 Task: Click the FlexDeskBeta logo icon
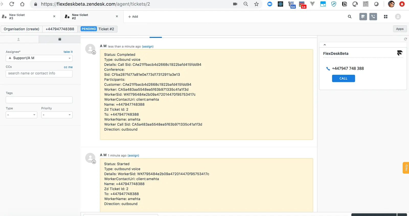(x=400, y=53)
